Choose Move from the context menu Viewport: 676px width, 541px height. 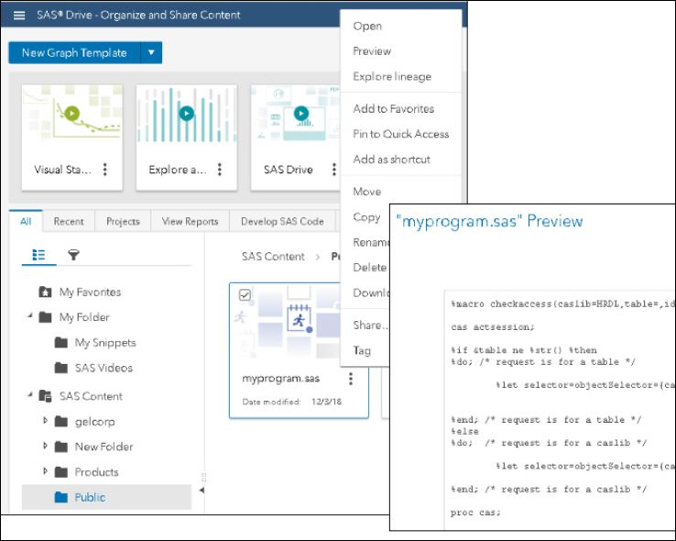[x=367, y=192]
